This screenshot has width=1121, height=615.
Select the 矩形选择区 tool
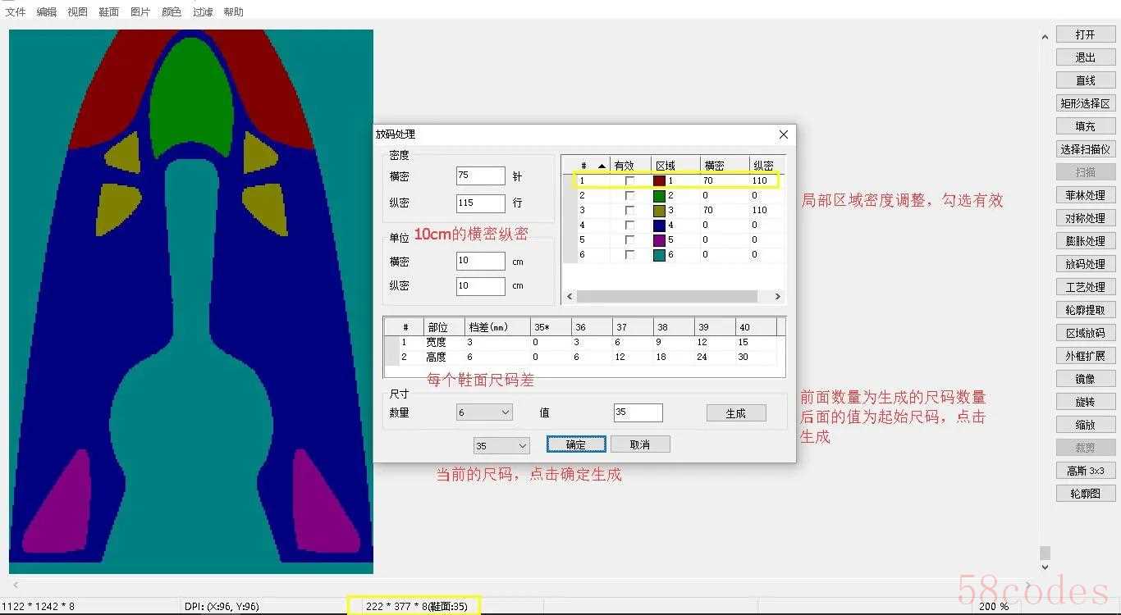pos(1085,103)
